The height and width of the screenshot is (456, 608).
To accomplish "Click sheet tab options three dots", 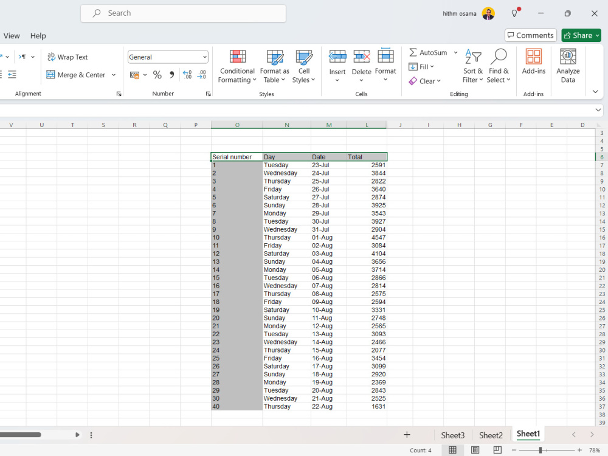I will click(x=91, y=435).
